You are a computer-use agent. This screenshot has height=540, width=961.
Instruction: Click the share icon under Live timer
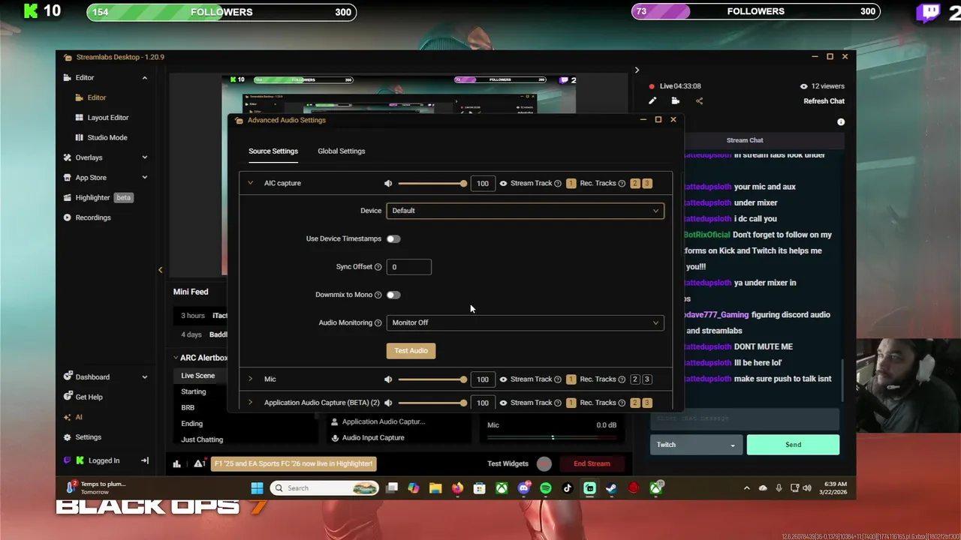click(699, 101)
